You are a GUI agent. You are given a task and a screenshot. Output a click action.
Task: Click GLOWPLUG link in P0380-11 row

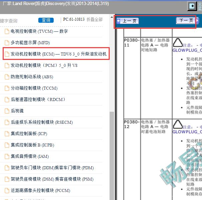[x=187, y=50]
